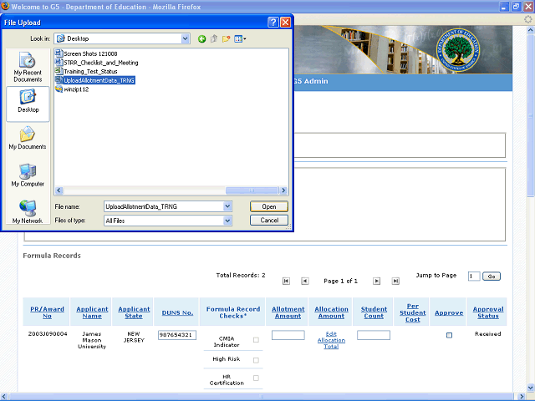Open My Recent Documents in places bar

[28, 67]
